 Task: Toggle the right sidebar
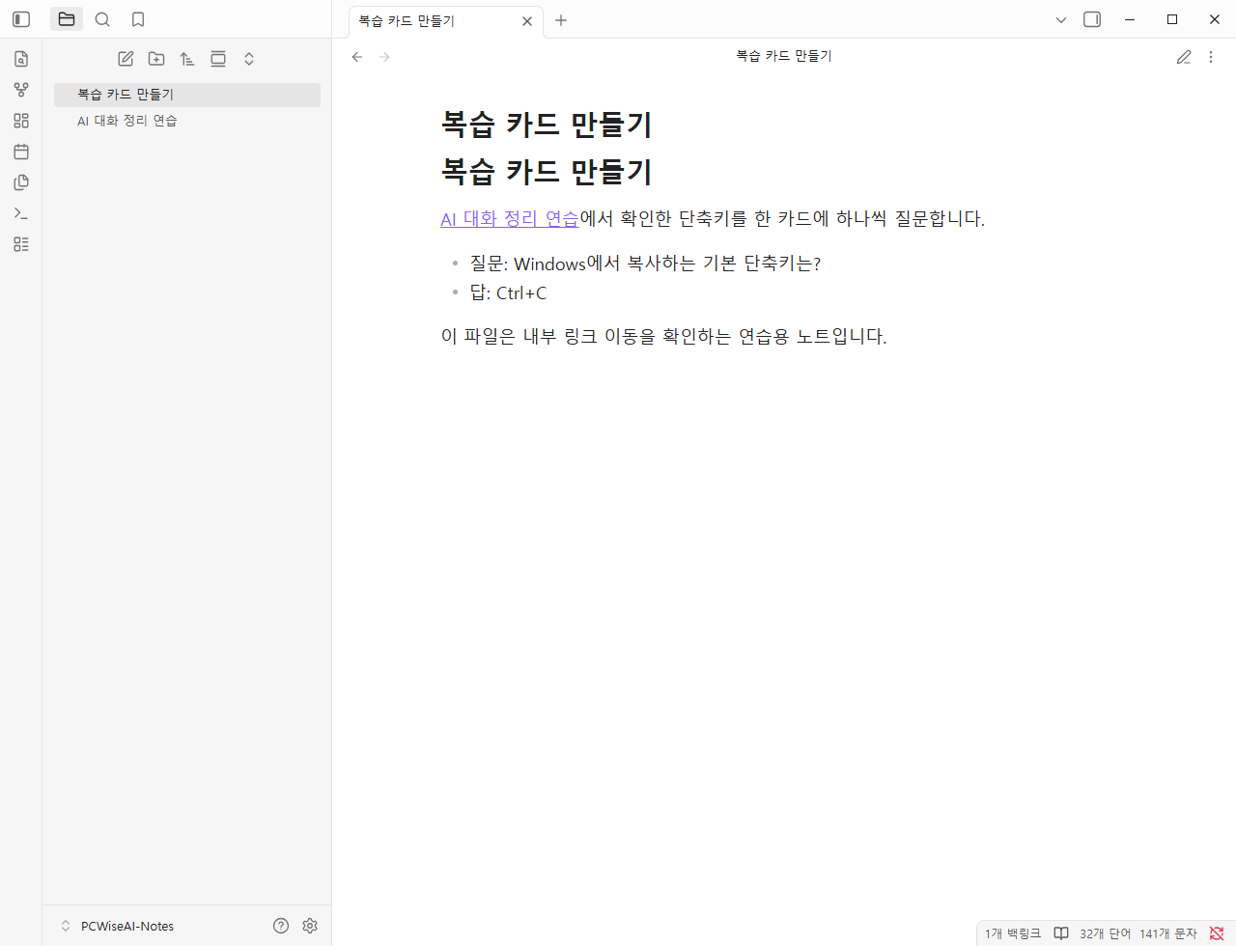click(x=1092, y=19)
